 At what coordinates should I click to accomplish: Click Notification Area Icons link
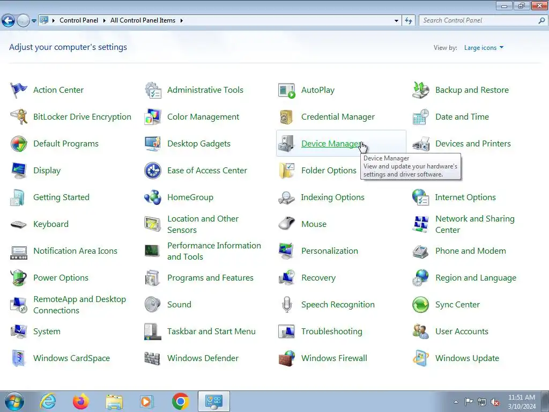point(75,251)
